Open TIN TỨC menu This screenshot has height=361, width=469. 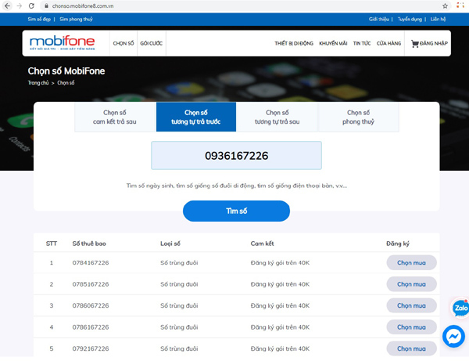point(362,43)
